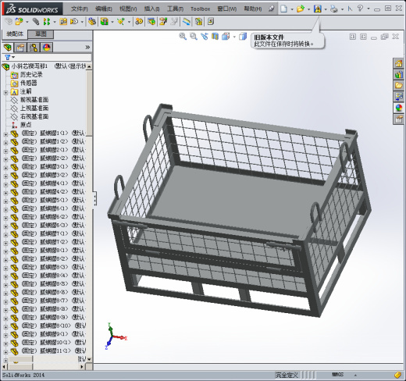Viewport: 406px width, 381px height.
Task: Expand the manager tabs double chevron
Action: [87, 48]
